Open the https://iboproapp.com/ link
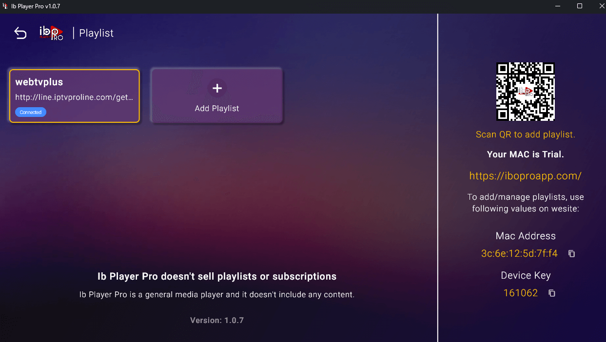This screenshot has width=606, height=342. [x=525, y=176]
